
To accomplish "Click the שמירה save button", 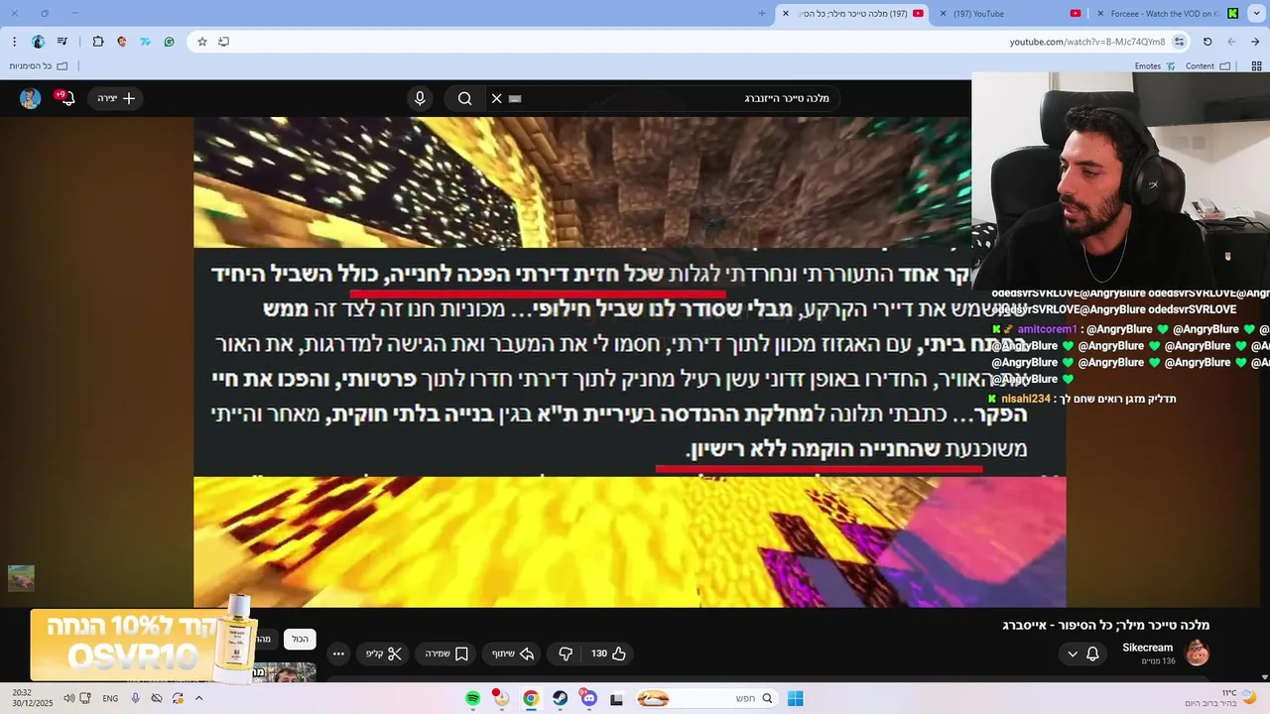I will (446, 654).
